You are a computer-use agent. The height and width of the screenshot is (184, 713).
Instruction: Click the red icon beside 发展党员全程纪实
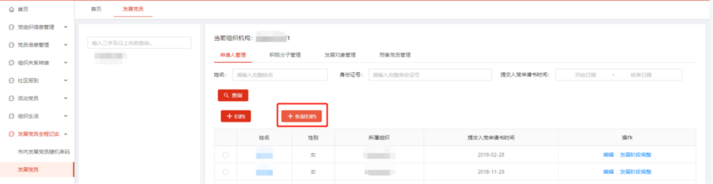11,134
